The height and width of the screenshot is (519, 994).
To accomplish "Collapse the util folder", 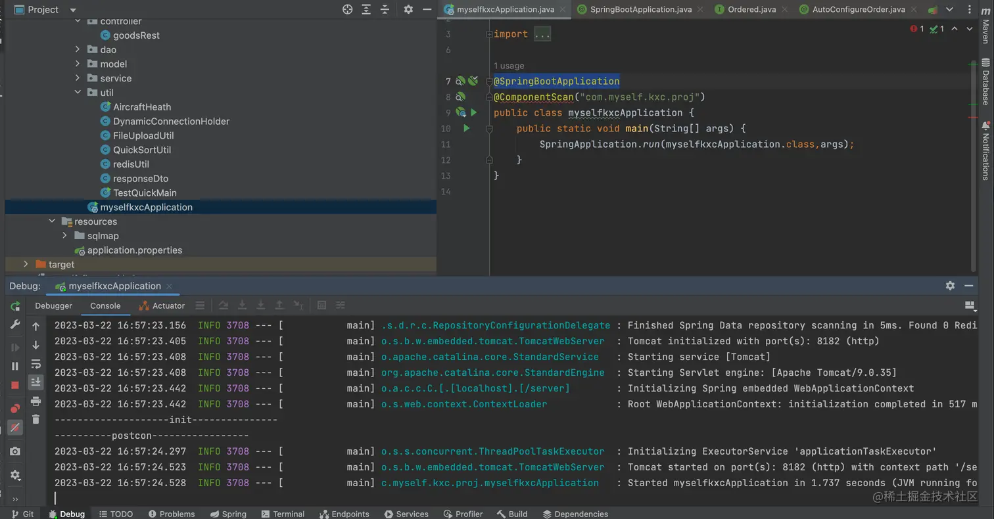I will pos(78,93).
